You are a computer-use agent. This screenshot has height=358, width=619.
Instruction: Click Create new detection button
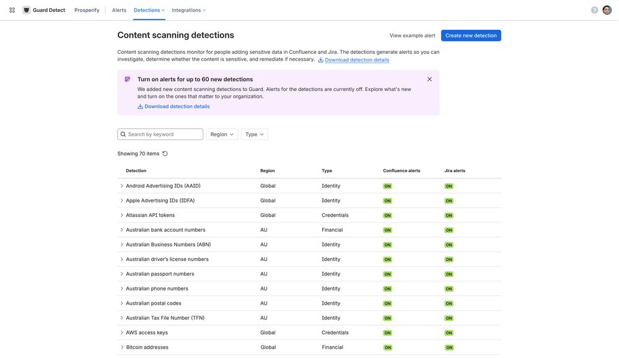[x=471, y=35]
